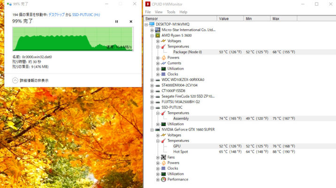Click the CT1000P1SSD8 drive icon
336x188 pixels.
[x=158, y=91]
